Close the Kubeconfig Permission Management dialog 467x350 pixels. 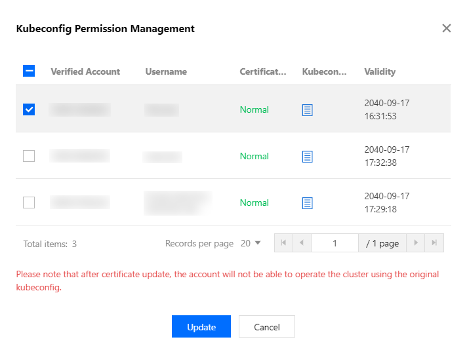[x=447, y=28]
